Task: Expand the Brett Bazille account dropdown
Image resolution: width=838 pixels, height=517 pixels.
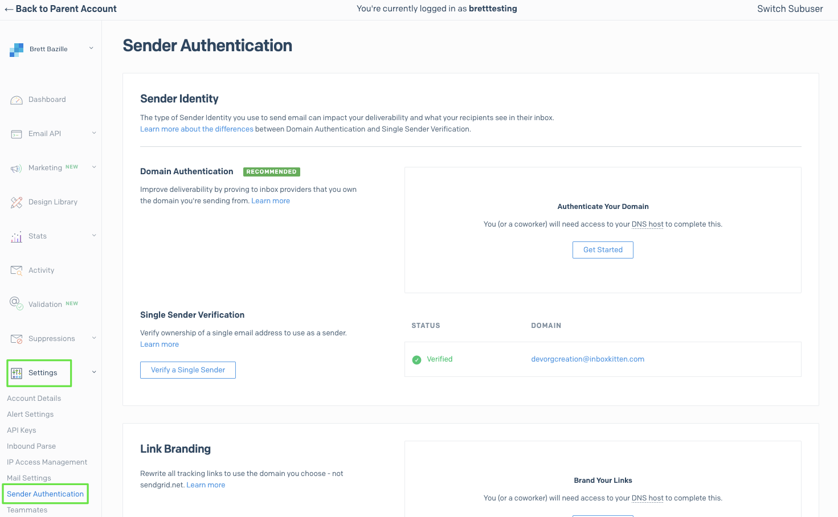Action: [x=91, y=48]
